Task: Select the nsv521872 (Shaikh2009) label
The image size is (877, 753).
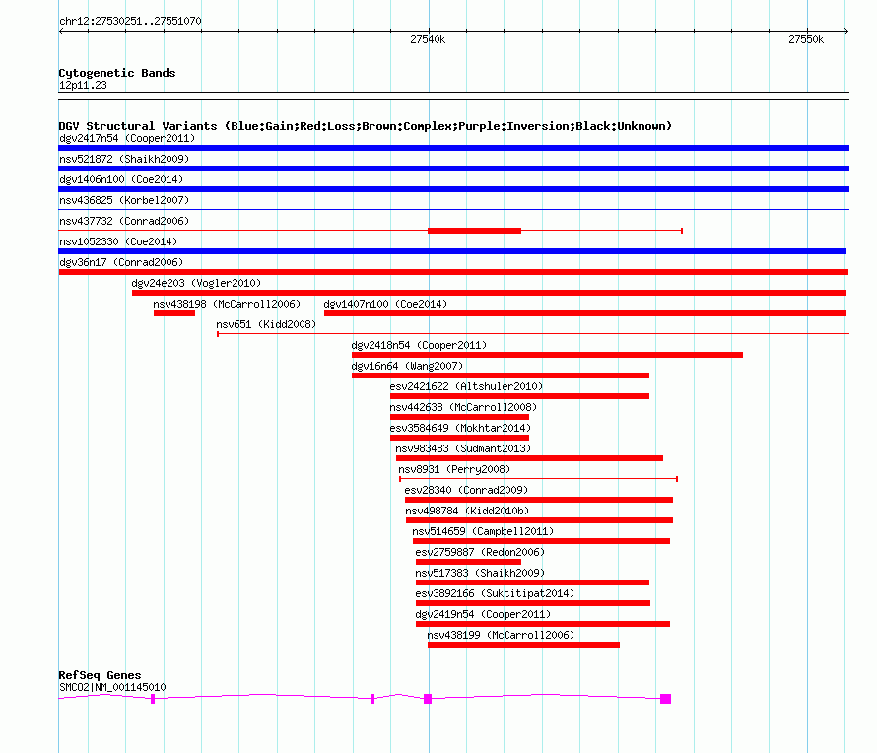Action: click(x=124, y=159)
